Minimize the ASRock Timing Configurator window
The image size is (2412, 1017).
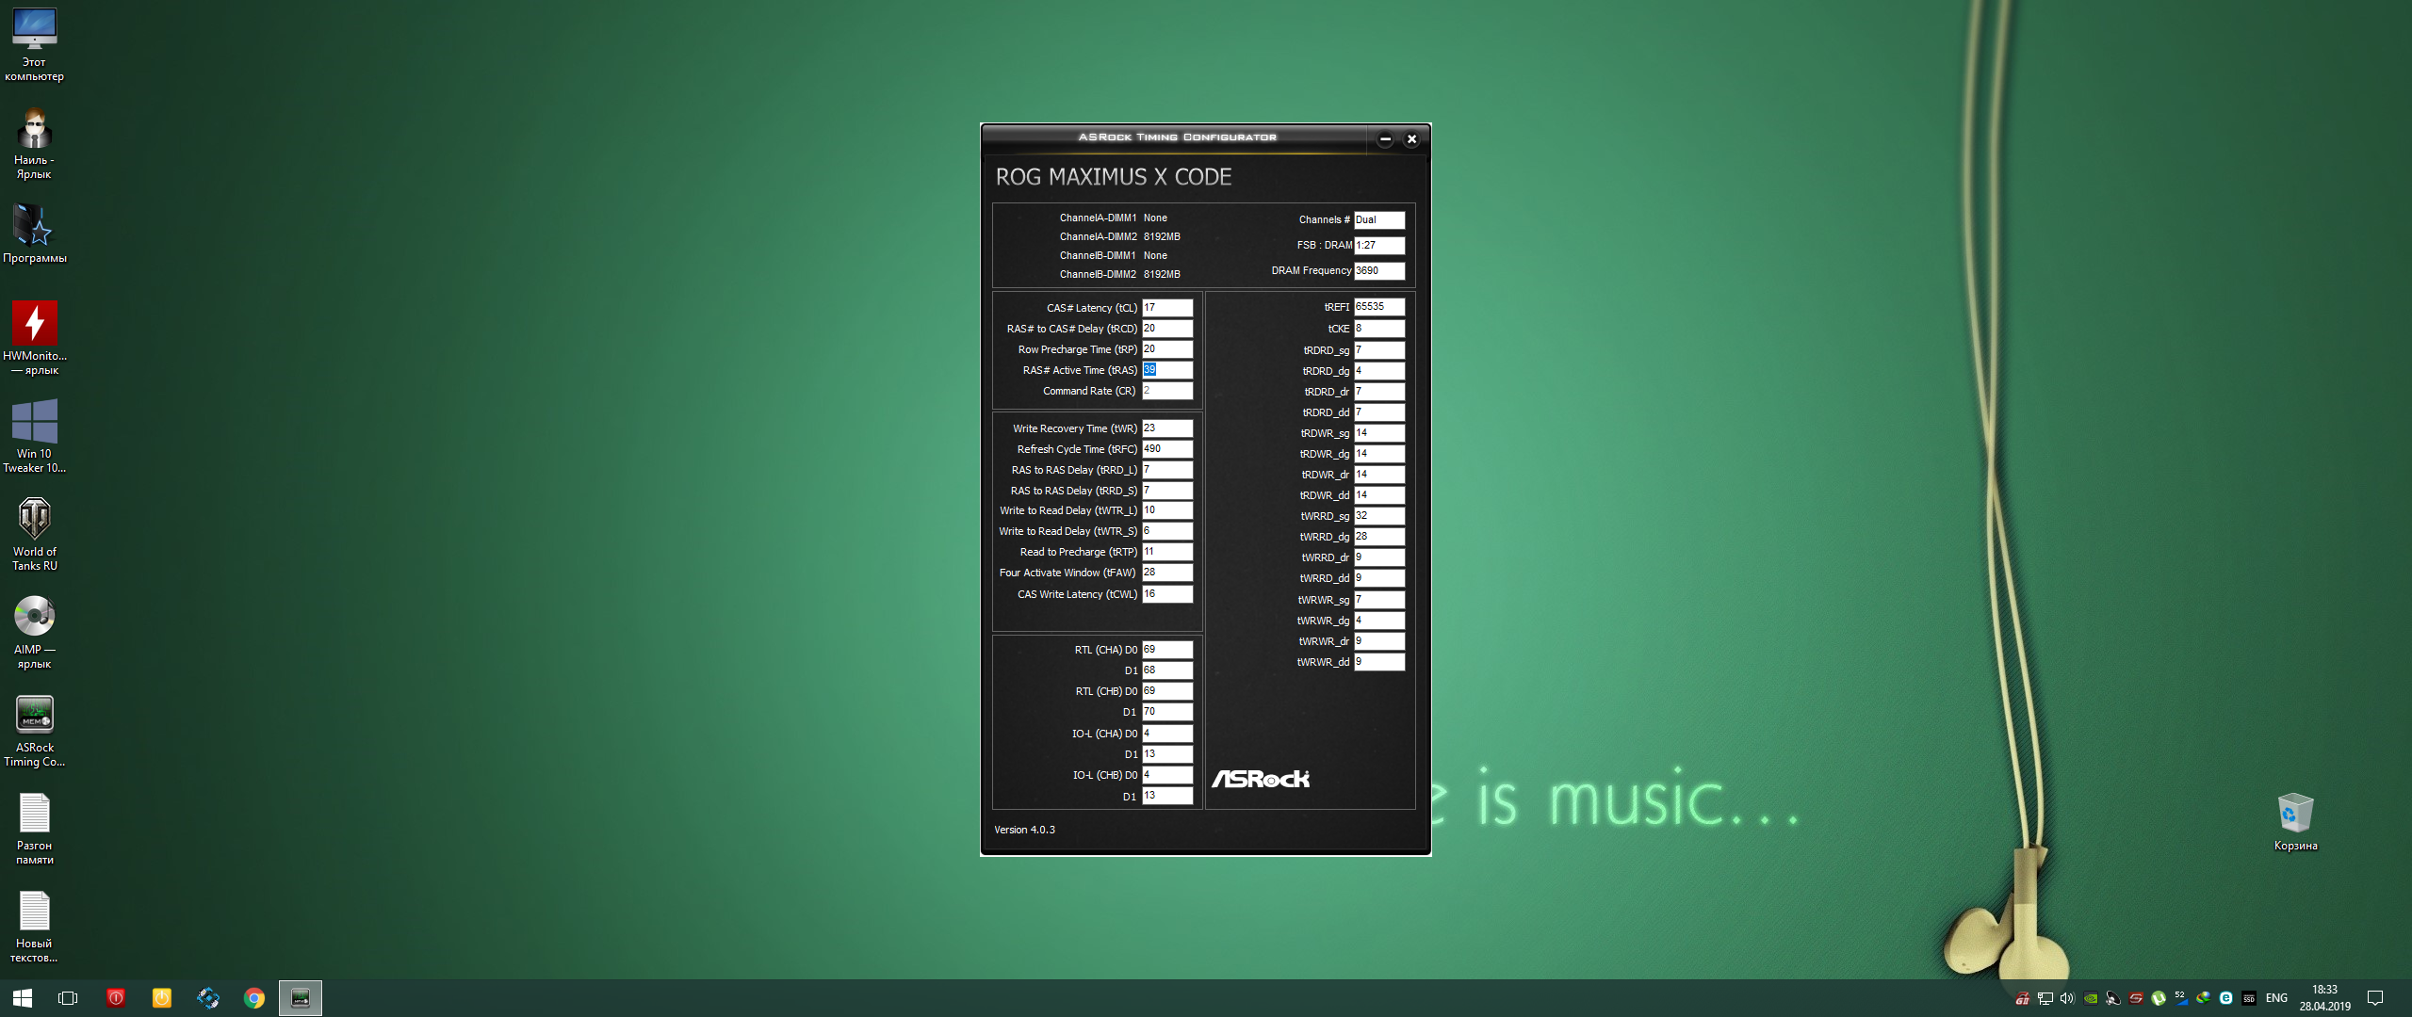coord(1385,139)
